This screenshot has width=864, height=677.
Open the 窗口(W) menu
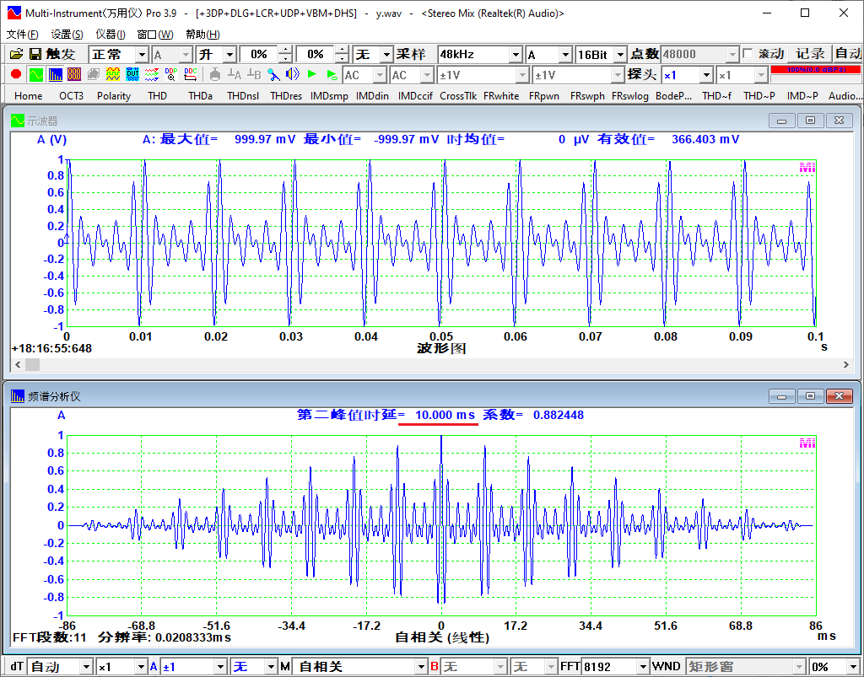point(155,34)
